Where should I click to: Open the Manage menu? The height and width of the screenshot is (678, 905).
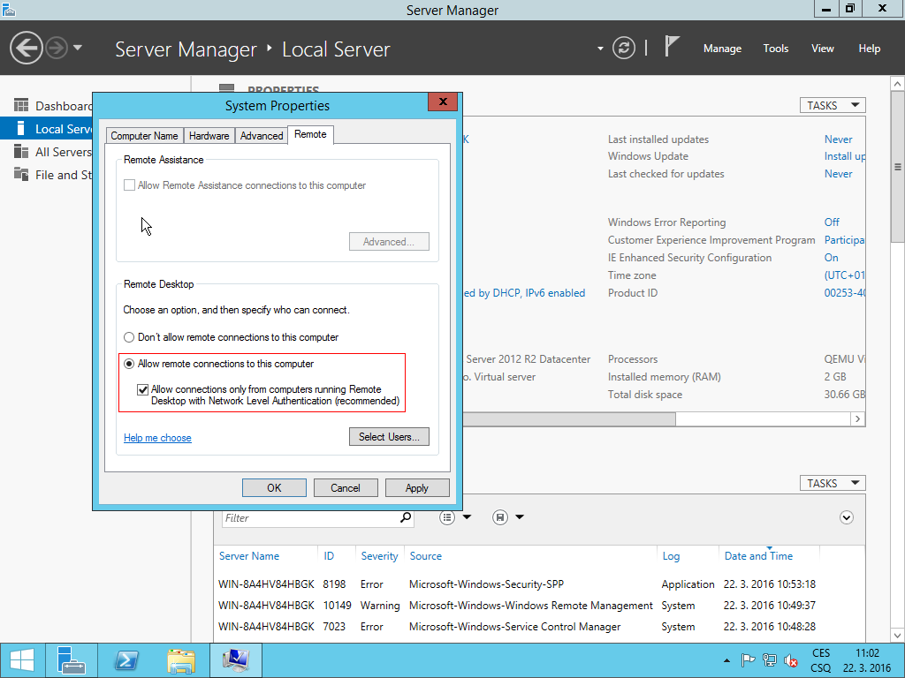pos(722,49)
